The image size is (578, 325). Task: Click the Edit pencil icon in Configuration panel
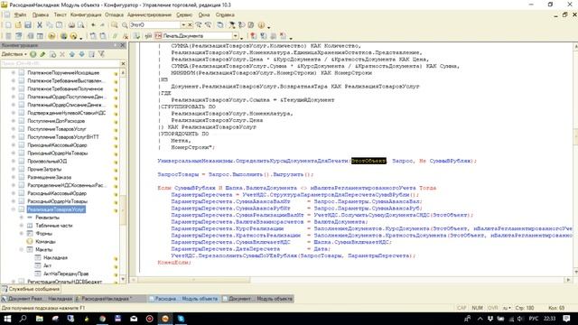click(42, 54)
